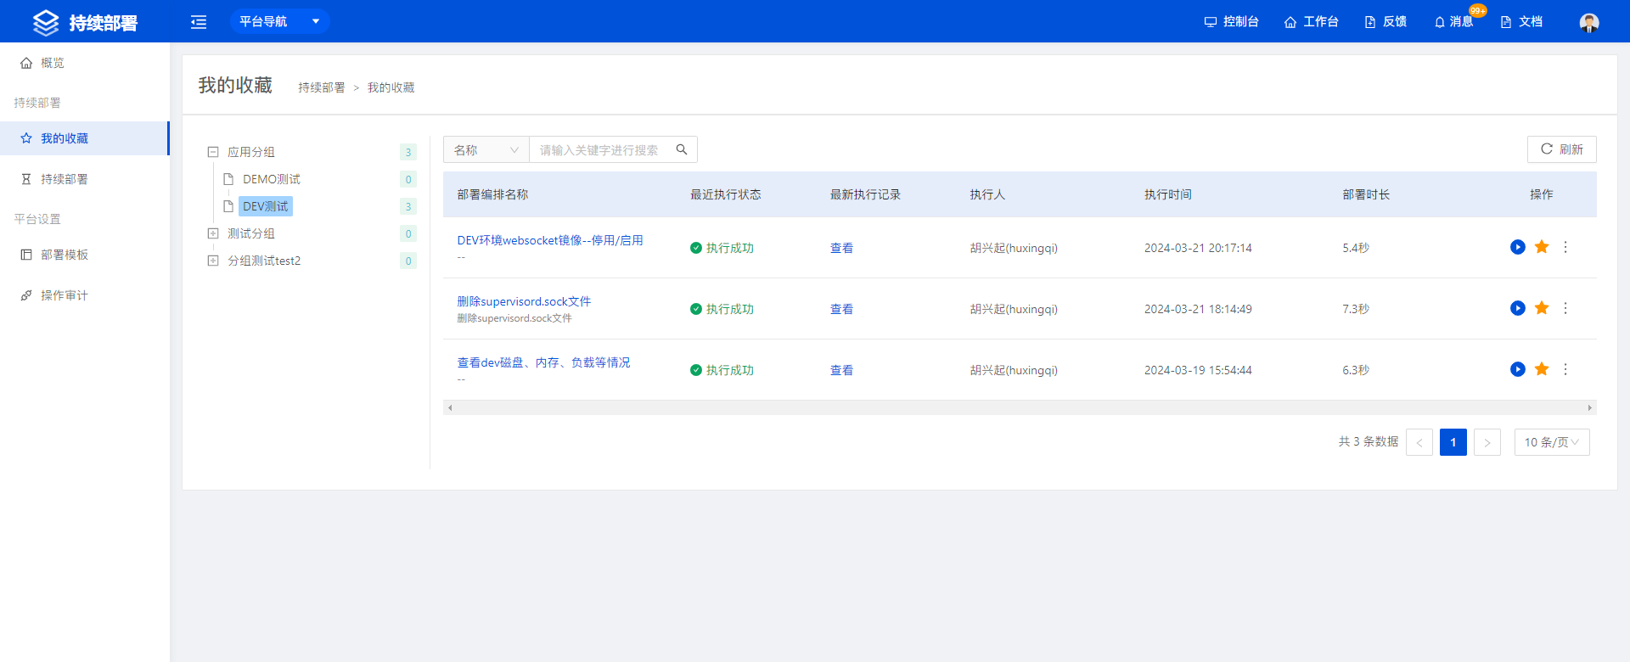Click the 执行时间 column header

click(x=1168, y=194)
